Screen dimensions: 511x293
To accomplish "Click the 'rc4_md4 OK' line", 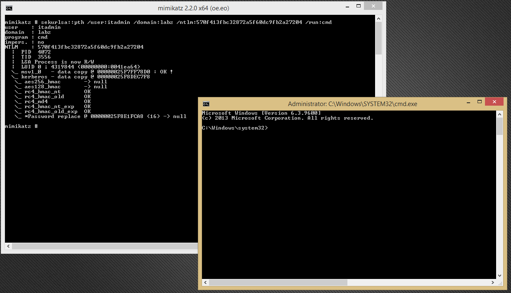I will click(52, 102).
